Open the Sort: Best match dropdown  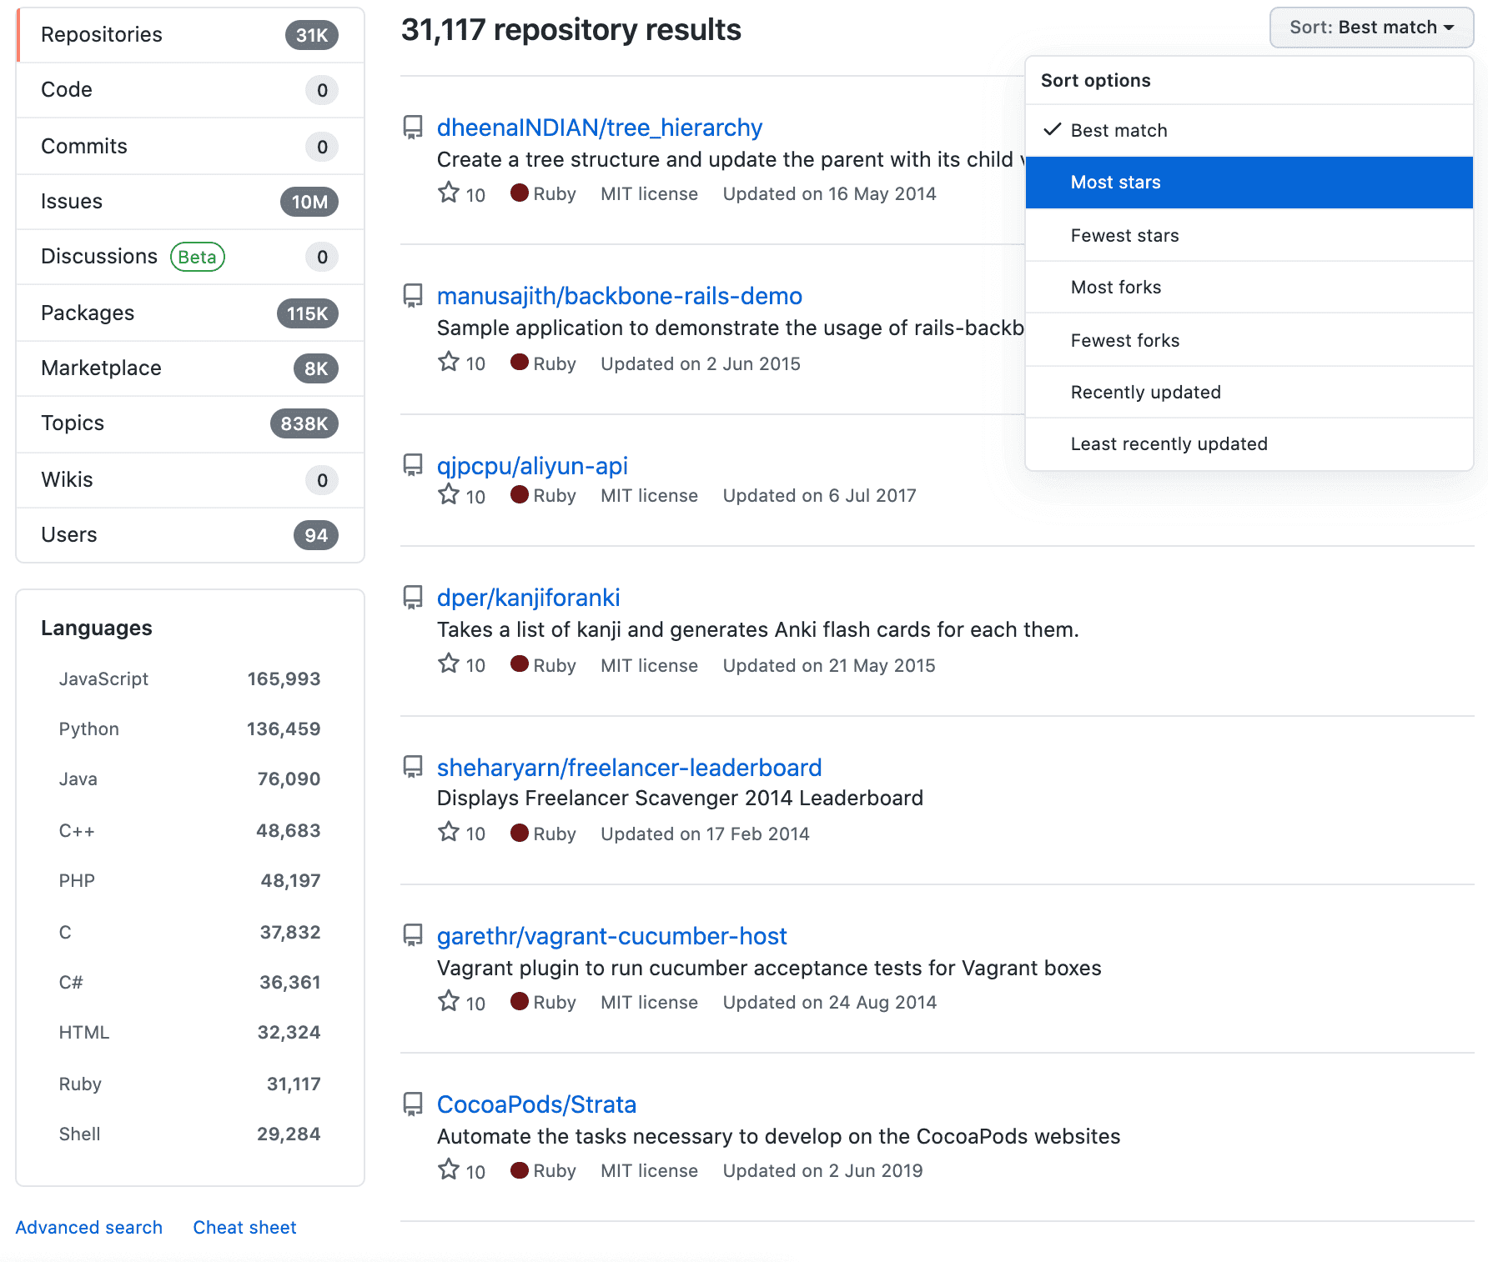[1370, 27]
